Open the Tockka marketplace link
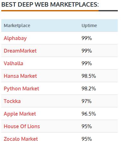This screenshot has height=154, width=126. pos(12,101)
